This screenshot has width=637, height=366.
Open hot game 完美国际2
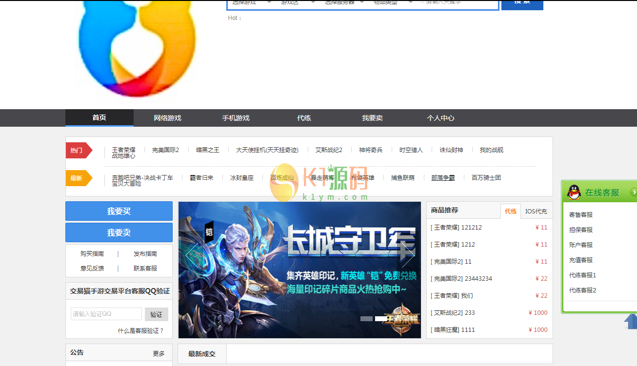(165, 150)
